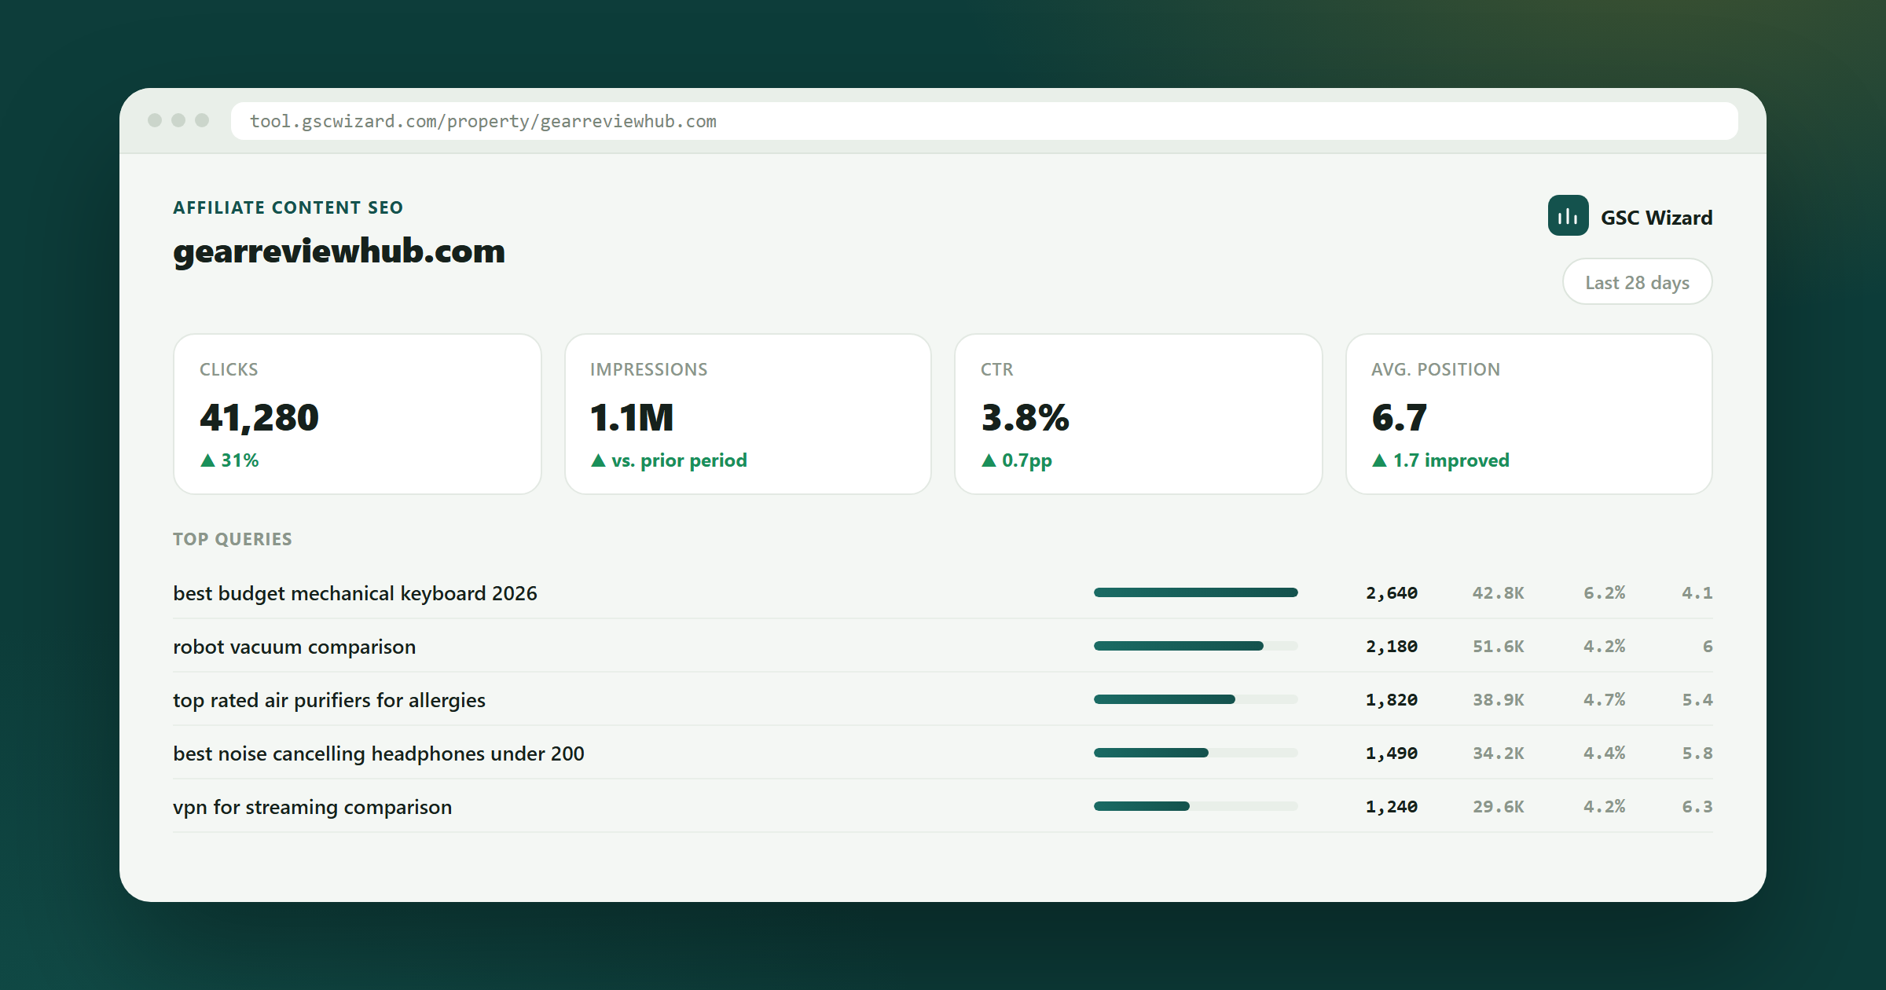Open the Last 28 days date range selector

click(1637, 282)
